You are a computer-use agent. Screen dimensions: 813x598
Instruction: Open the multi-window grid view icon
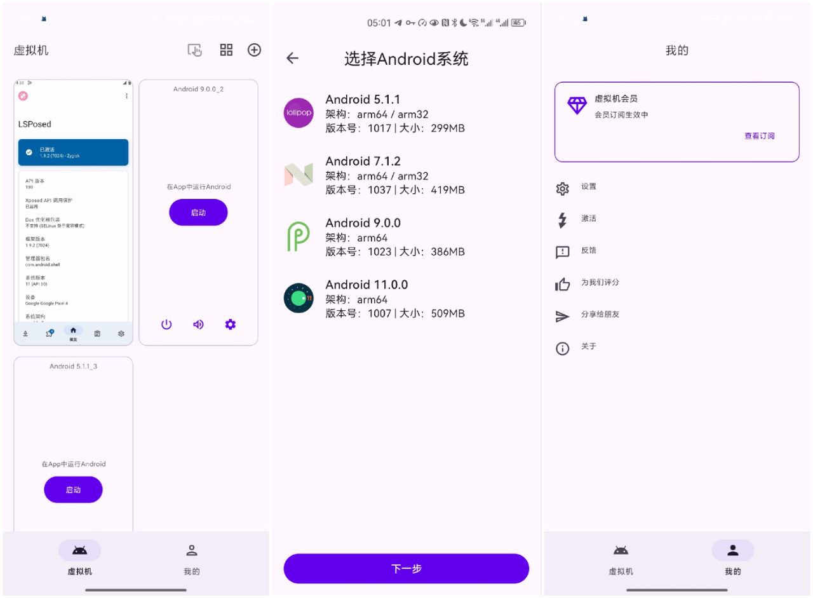[x=225, y=50]
